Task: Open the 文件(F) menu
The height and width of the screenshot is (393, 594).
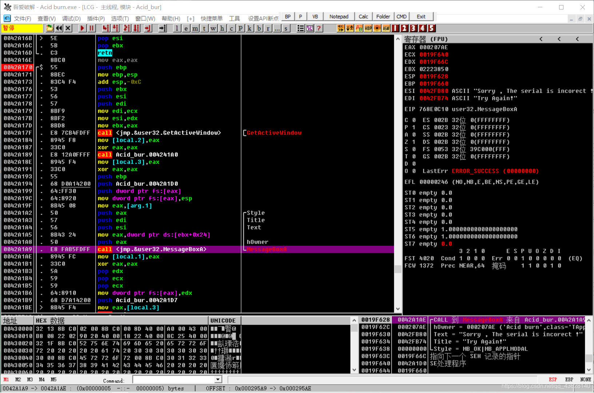Action: point(22,18)
